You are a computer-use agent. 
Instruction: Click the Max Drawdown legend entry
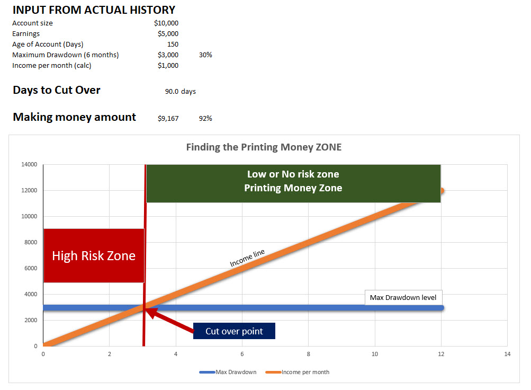tap(228, 372)
